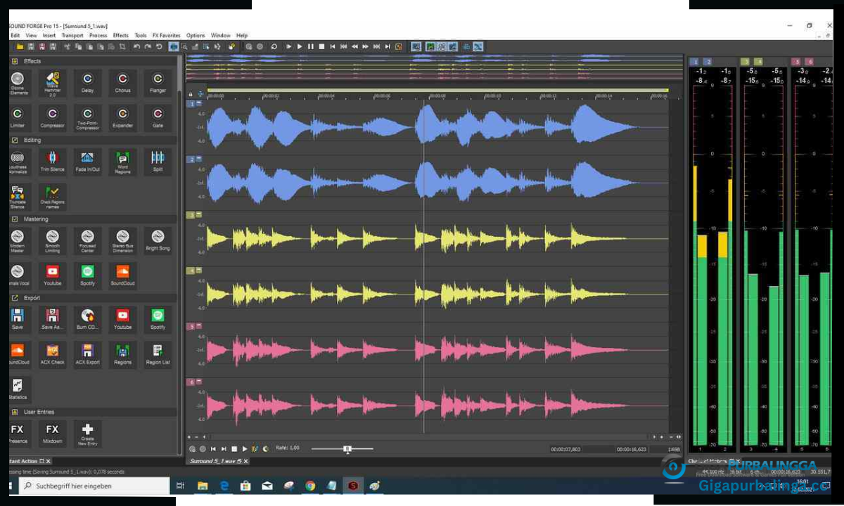Click the open file folder icon
Viewport: 844px width, 506px height.
click(x=20, y=46)
